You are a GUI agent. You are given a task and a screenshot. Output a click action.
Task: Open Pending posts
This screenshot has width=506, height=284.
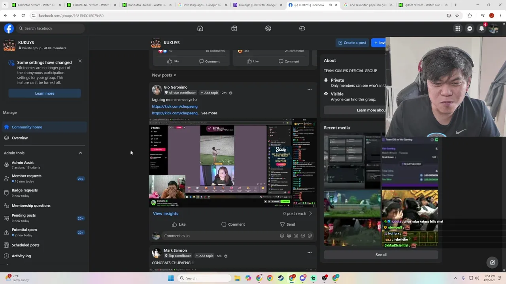tap(44, 218)
